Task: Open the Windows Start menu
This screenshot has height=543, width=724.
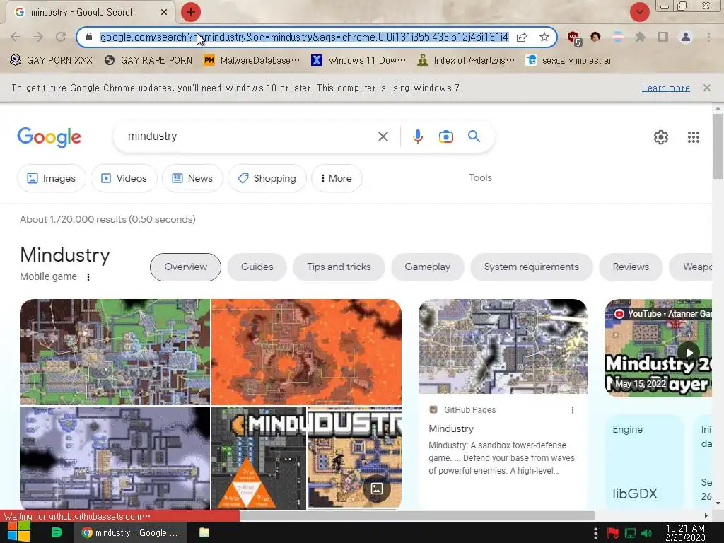Action: [18, 532]
